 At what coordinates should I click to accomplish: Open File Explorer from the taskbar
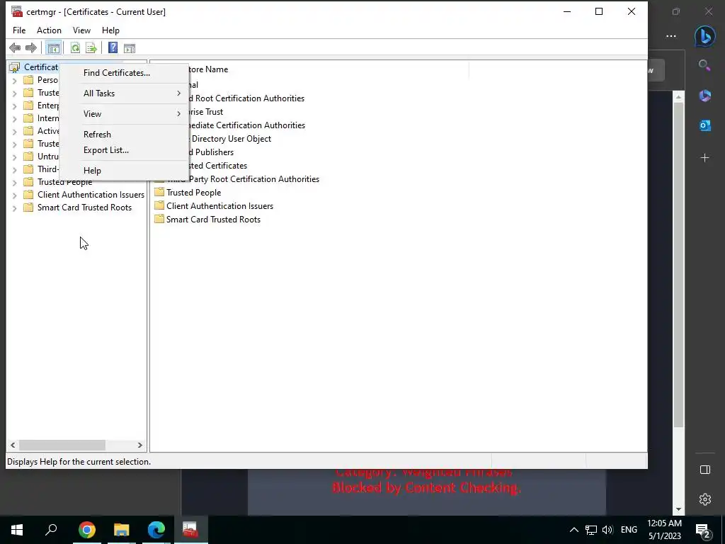(122, 530)
